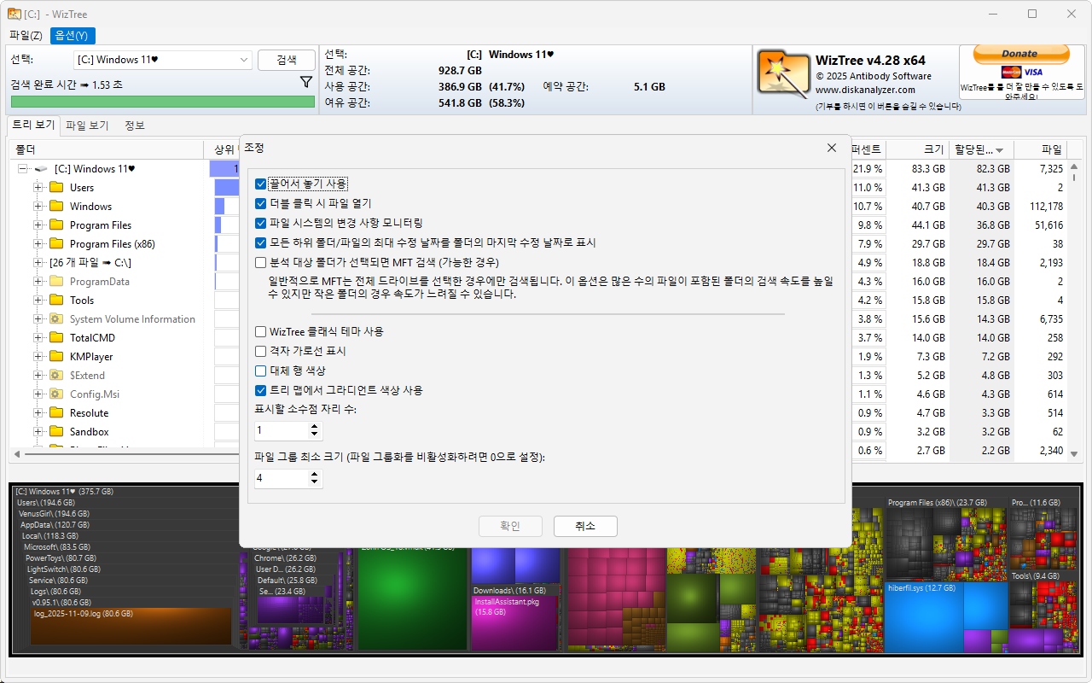Decrease 파일 그룹 최소 크기 with down arrow

(316, 483)
